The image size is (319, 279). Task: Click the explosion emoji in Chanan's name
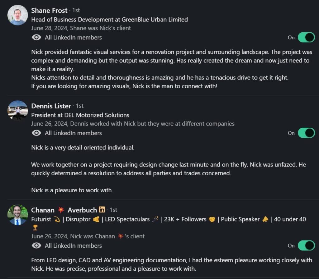(x=61, y=210)
